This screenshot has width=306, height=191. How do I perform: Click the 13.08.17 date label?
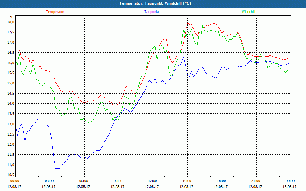pos(290,186)
